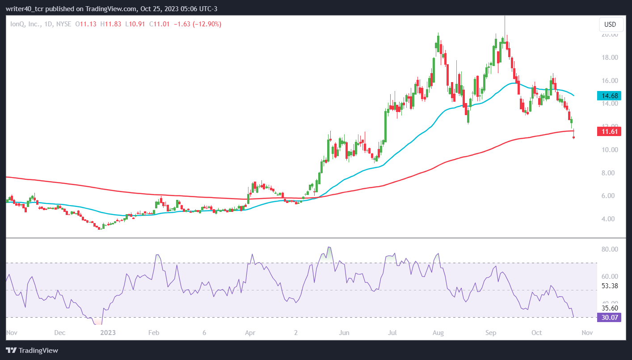
Task: Click the TradingView logo
Action: click(32, 350)
